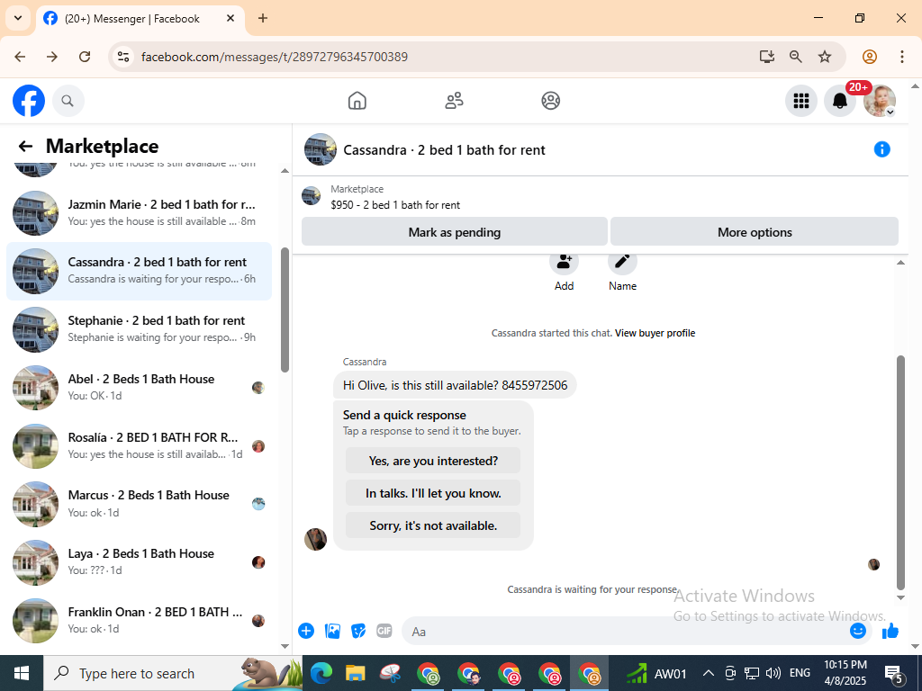The width and height of the screenshot is (922, 691).
Task: Open the zoom magnifier in address bar
Action: [x=796, y=57]
